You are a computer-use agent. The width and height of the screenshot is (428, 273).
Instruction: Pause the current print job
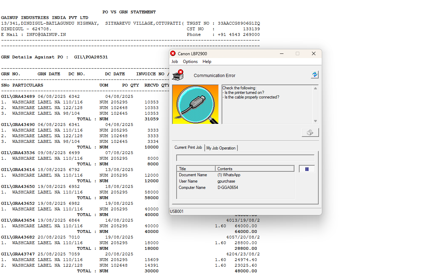point(307,169)
